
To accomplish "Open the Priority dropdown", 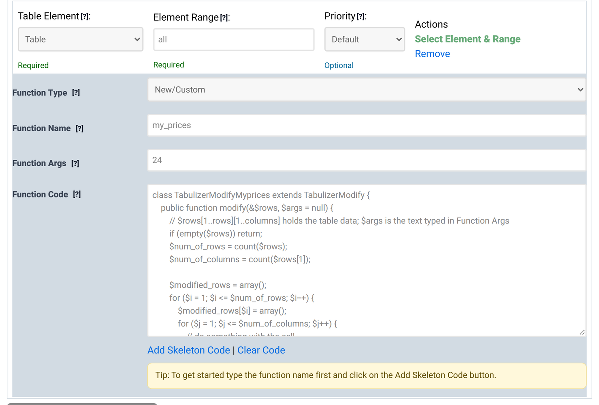I will coord(364,39).
